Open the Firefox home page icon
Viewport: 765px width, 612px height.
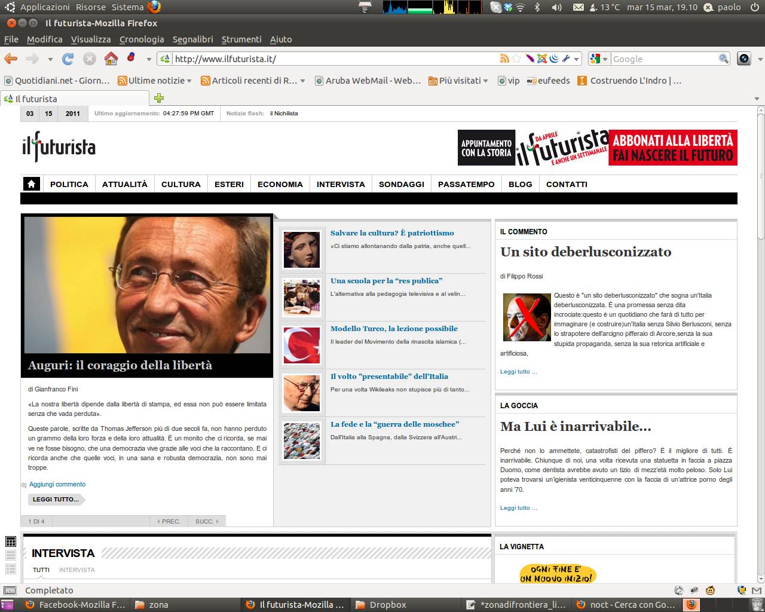click(111, 59)
